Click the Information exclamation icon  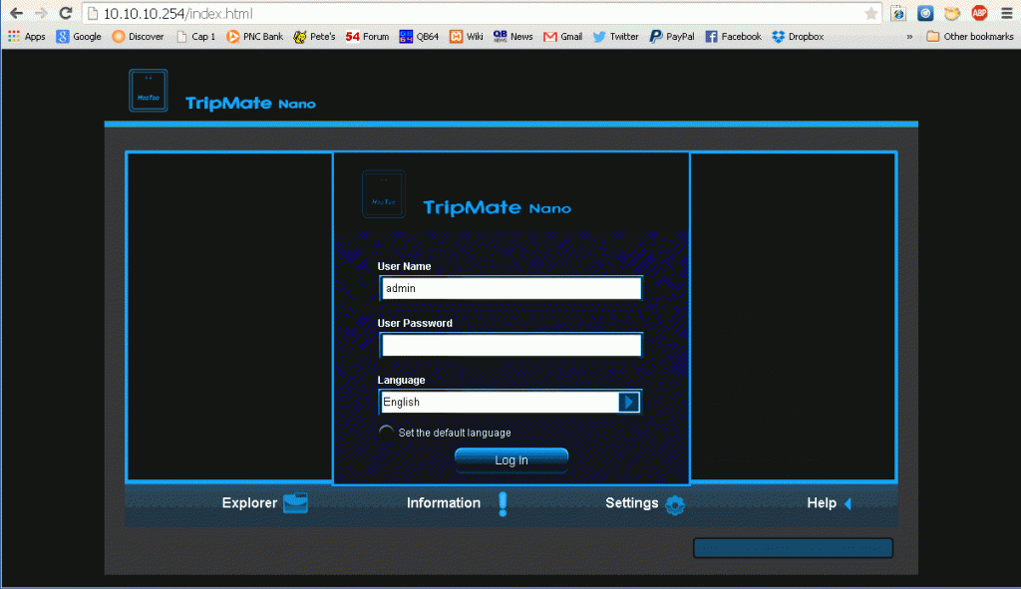(x=503, y=504)
